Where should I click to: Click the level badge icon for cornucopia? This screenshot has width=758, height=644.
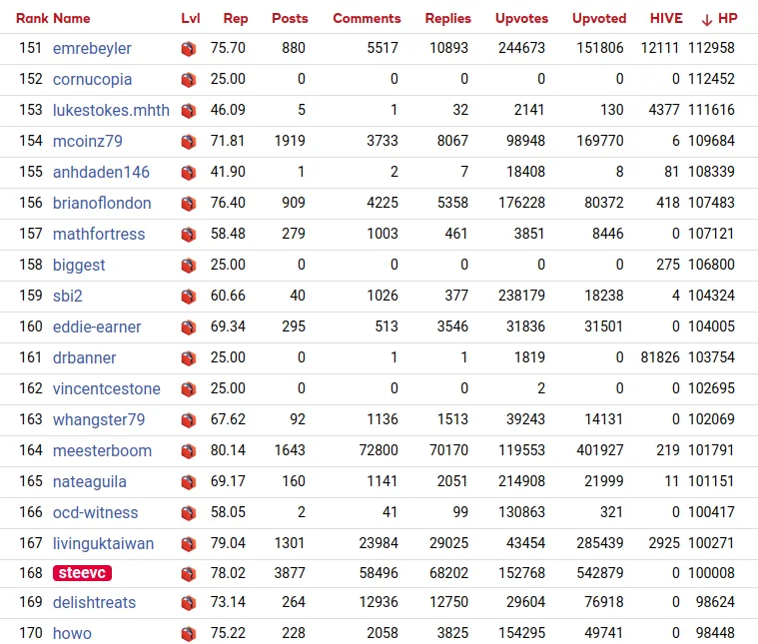189,80
